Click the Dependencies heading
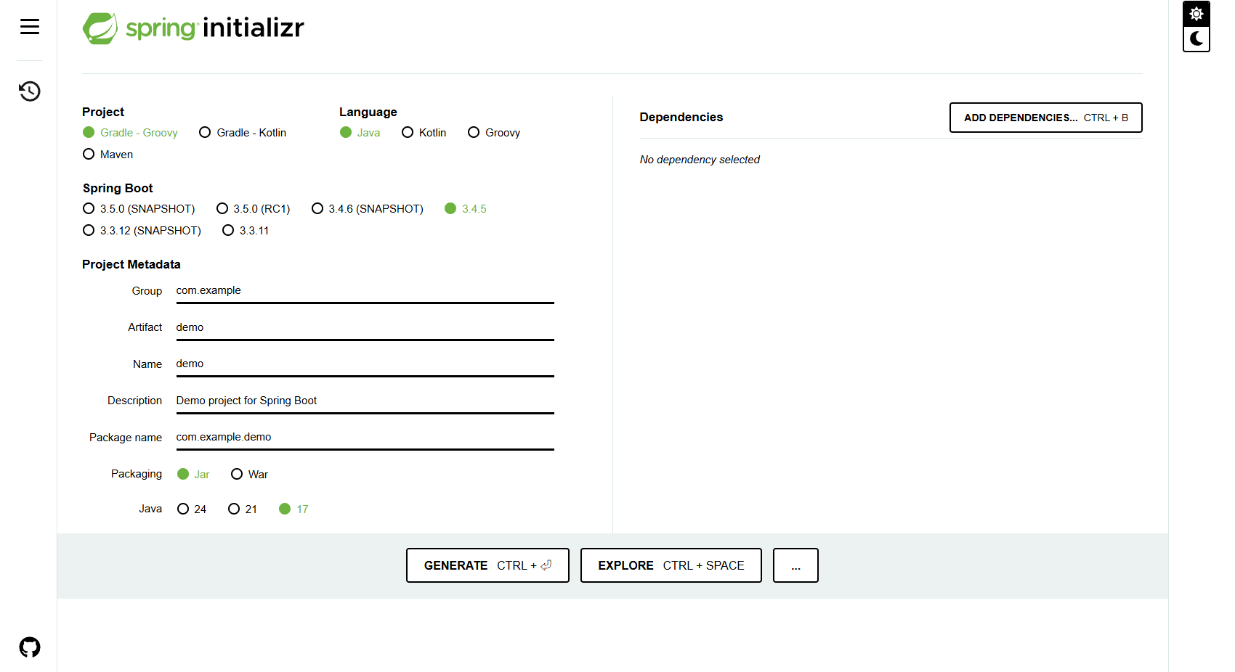The width and height of the screenshot is (1235, 672). click(x=681, y=118)
